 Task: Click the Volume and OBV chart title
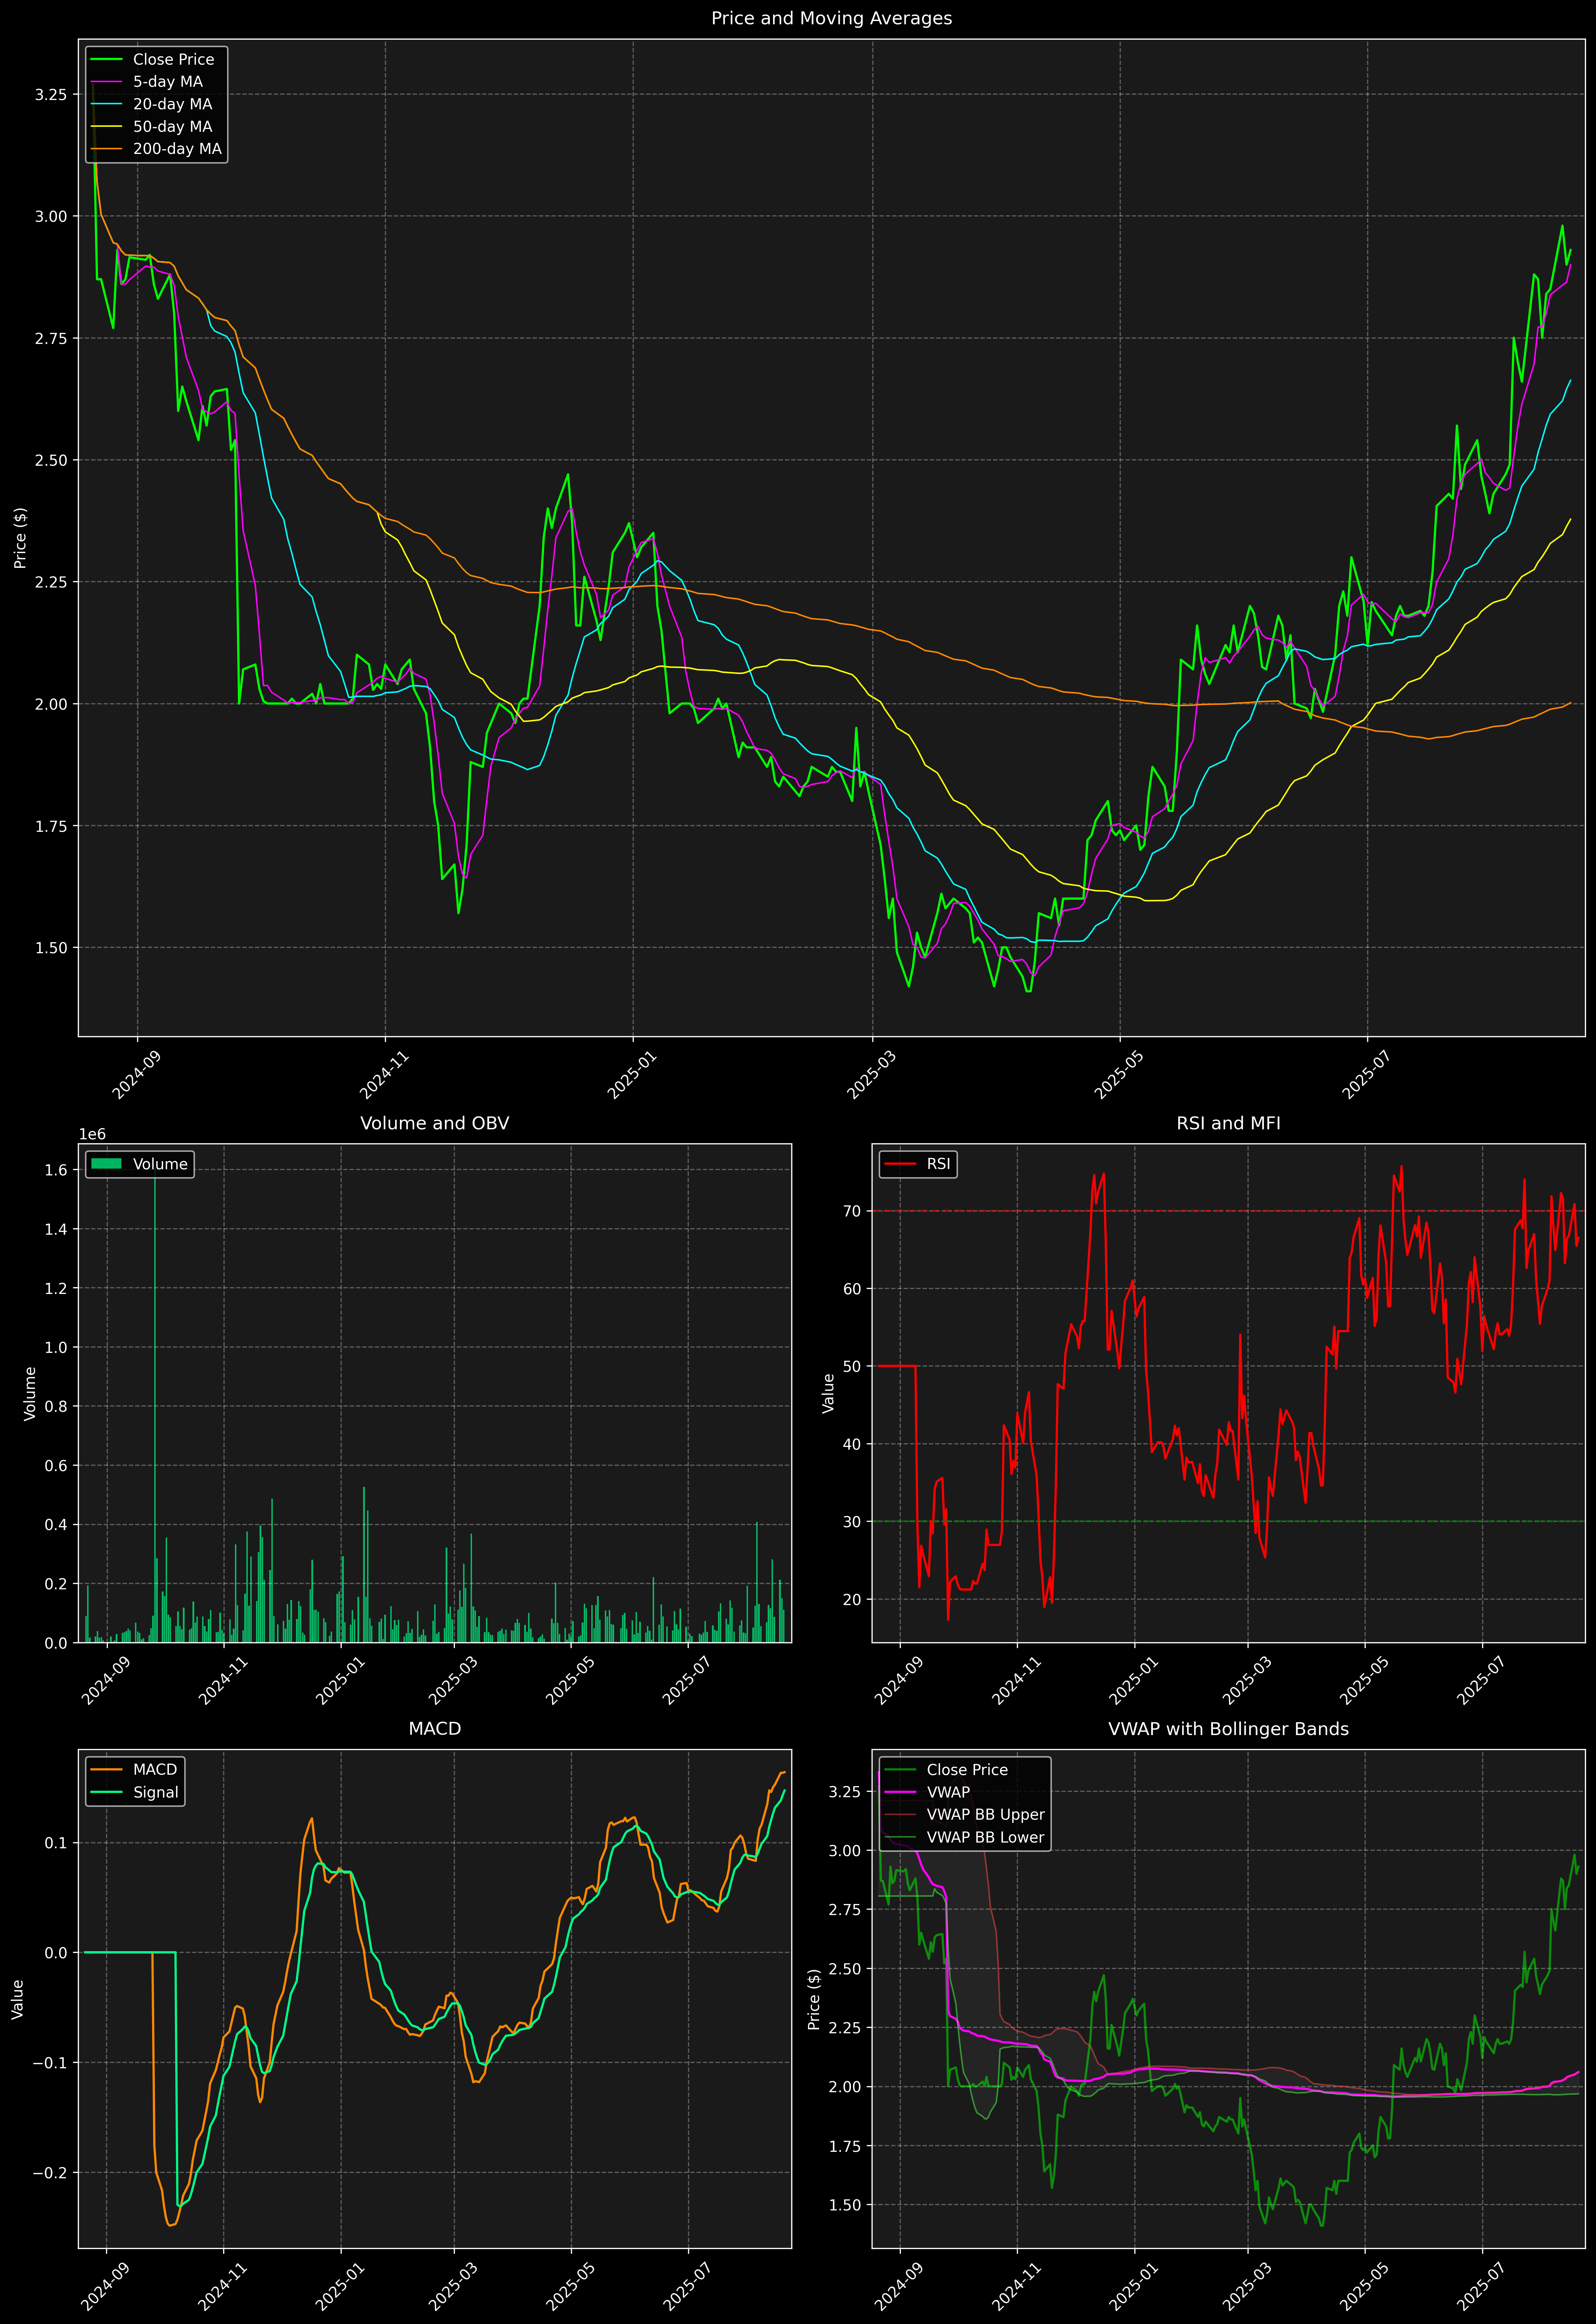434,1123
